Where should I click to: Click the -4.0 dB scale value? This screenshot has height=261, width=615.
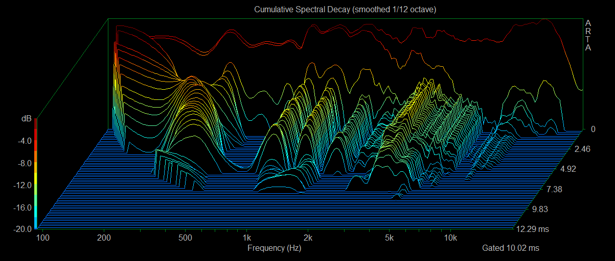pyautogui.click(x=24, y=141)
